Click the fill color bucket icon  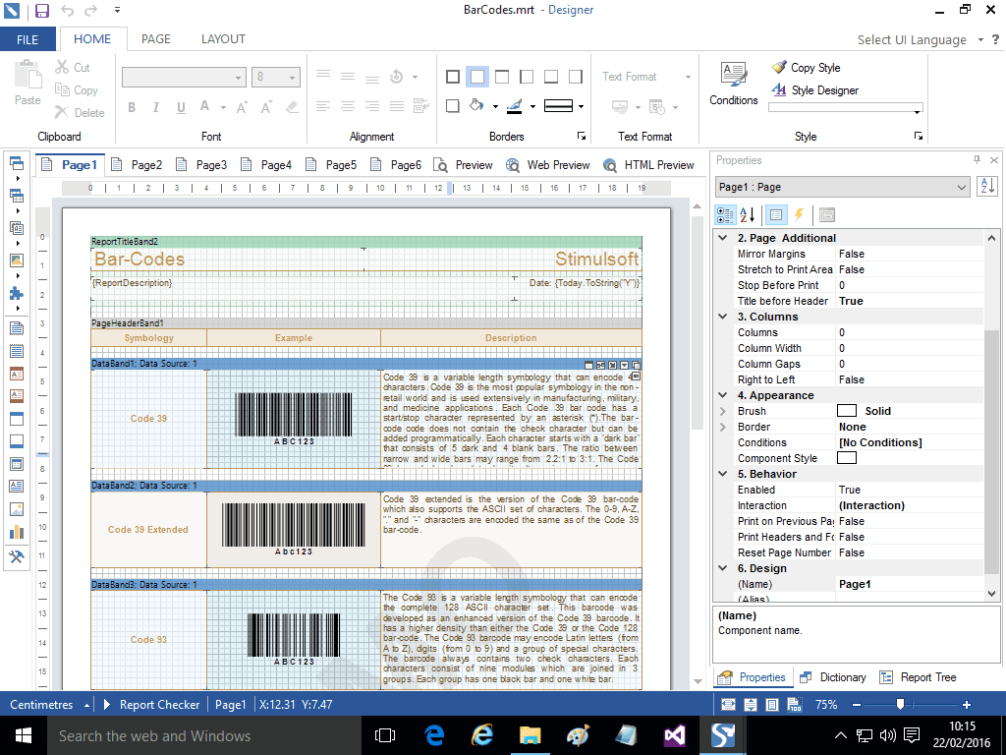point(476,106)
